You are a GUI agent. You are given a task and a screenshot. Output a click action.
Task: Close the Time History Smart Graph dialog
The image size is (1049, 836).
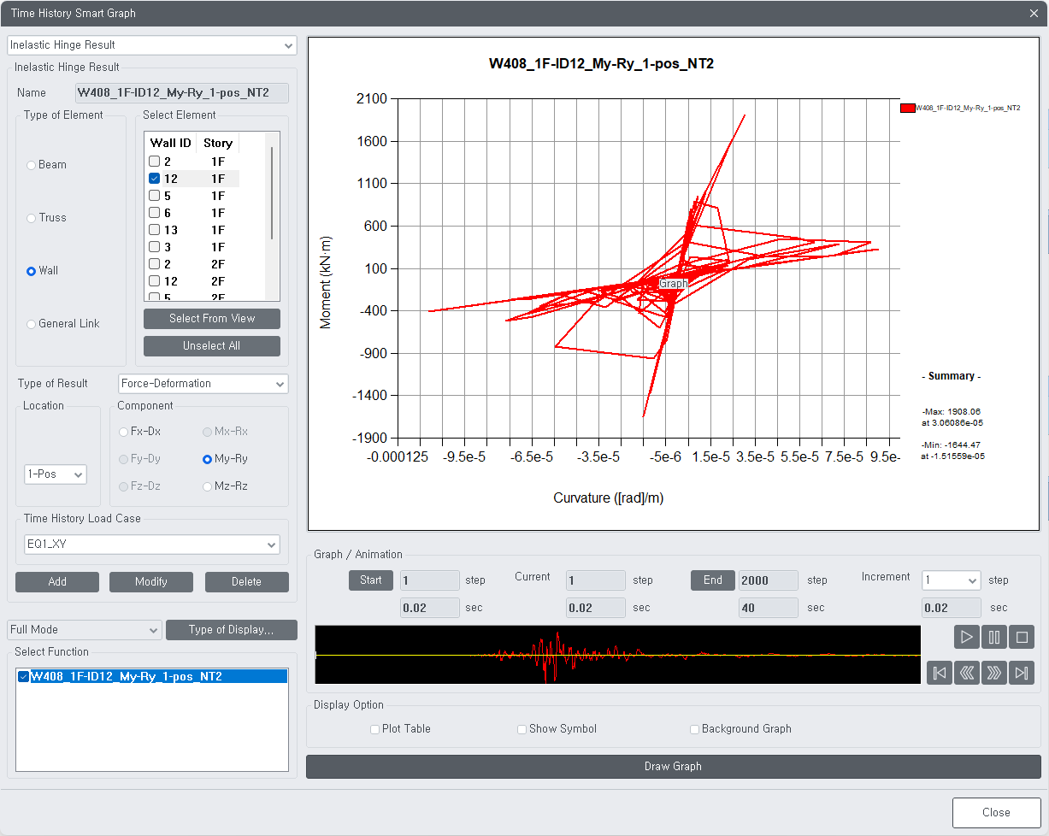(1034, 14)
